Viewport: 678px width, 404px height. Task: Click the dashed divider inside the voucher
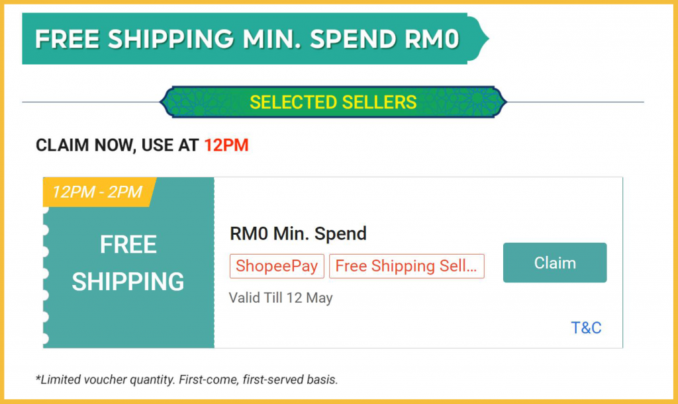[214, 278]
